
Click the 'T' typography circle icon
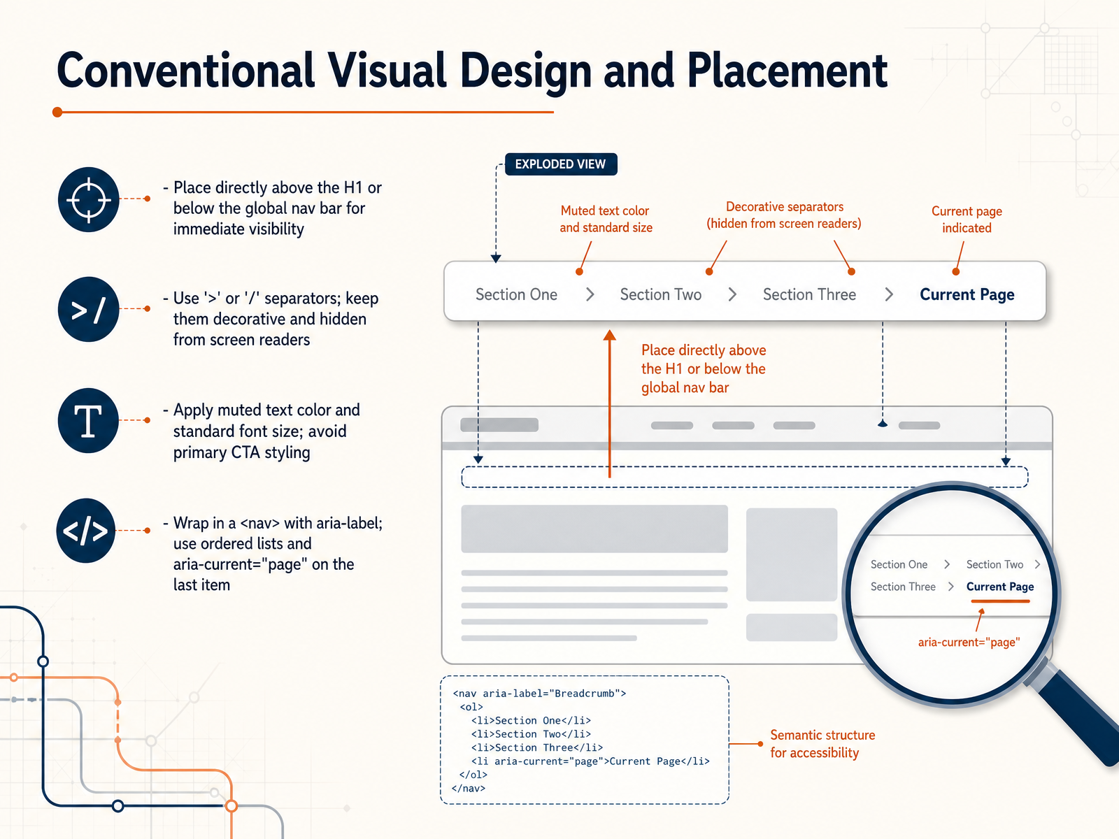pos(89,421)
